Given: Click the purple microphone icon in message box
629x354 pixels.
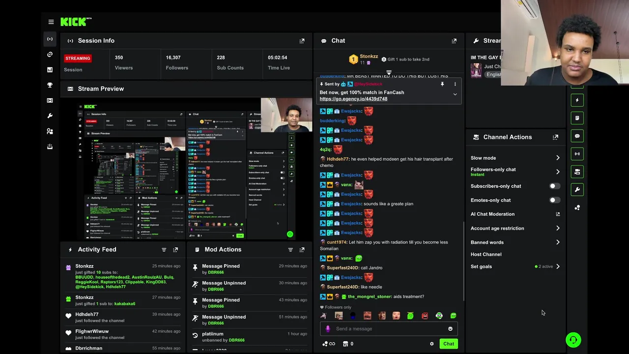Looking at the screenshot, I should point(328,329).
